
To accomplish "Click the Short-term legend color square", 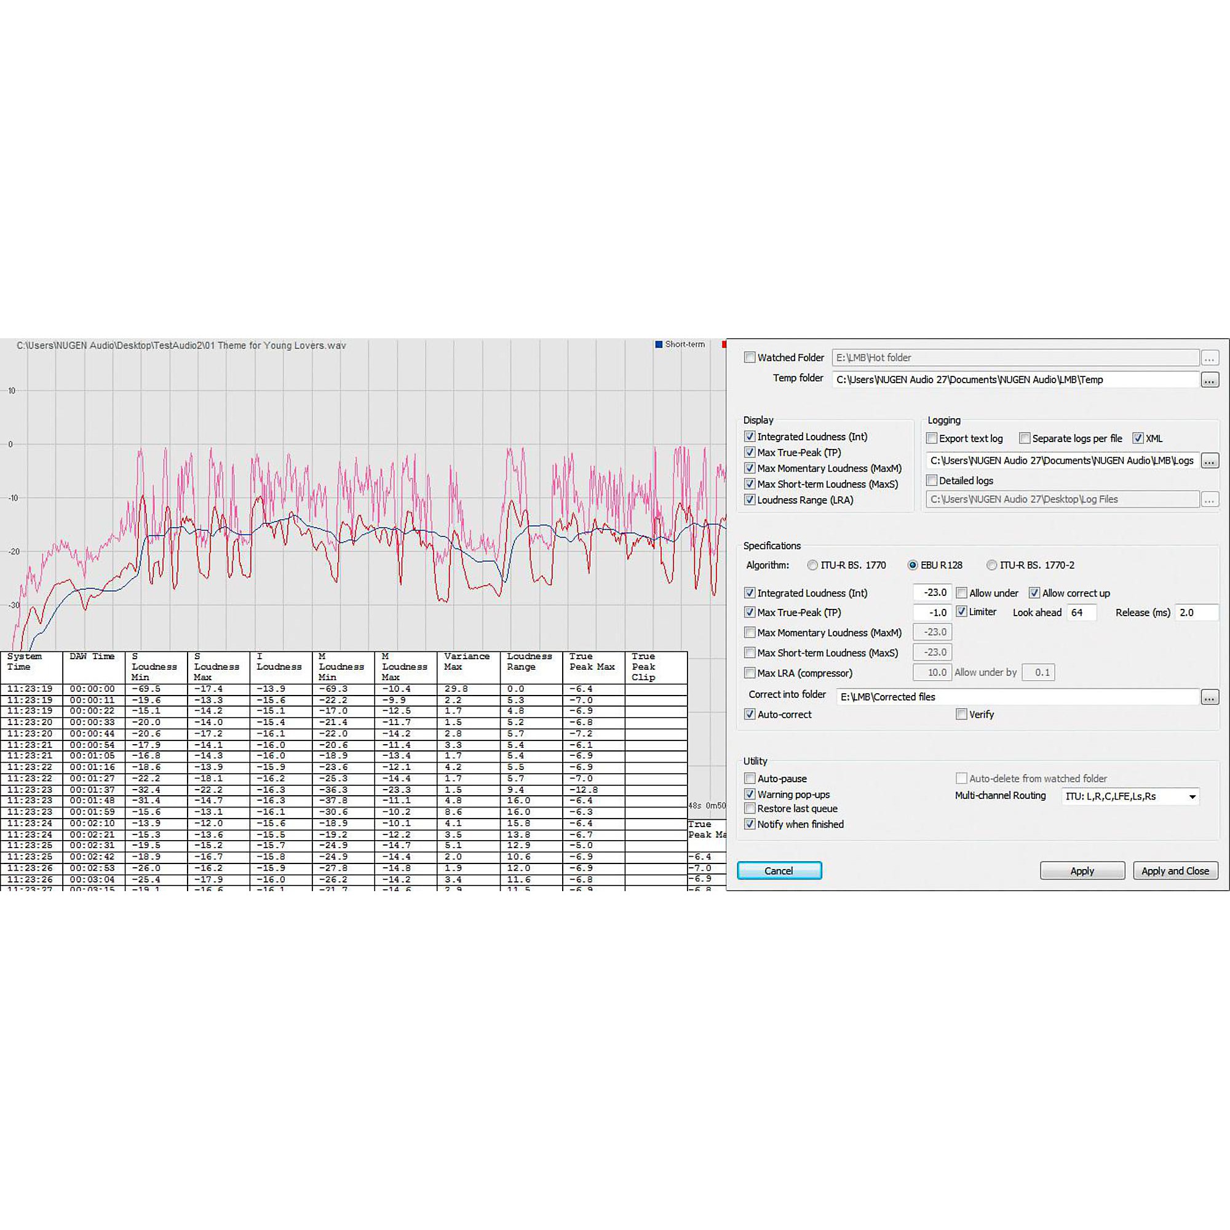I will point(659,344).
